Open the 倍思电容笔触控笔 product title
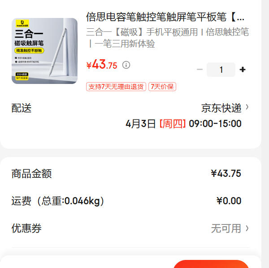The width and height of the screenshot is (269, 268). (165, 17)
